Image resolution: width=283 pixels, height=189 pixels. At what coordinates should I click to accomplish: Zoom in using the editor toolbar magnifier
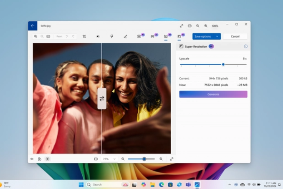(36, 36)
